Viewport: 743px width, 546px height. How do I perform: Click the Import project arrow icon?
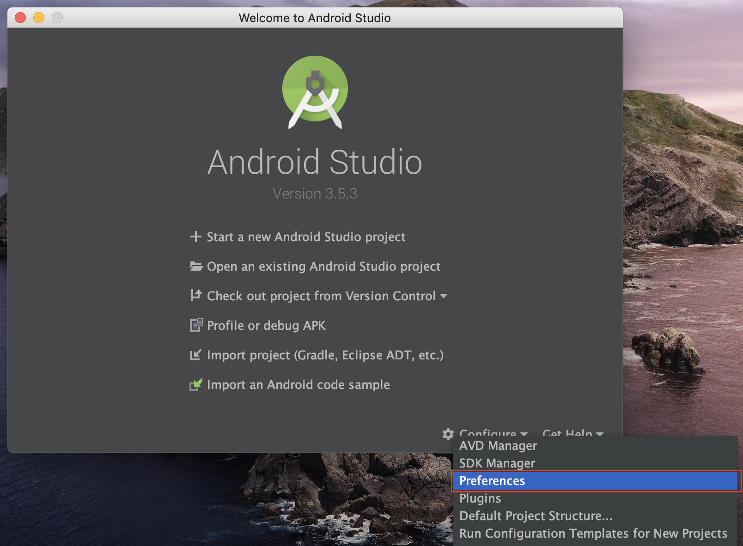click(196, 355)
